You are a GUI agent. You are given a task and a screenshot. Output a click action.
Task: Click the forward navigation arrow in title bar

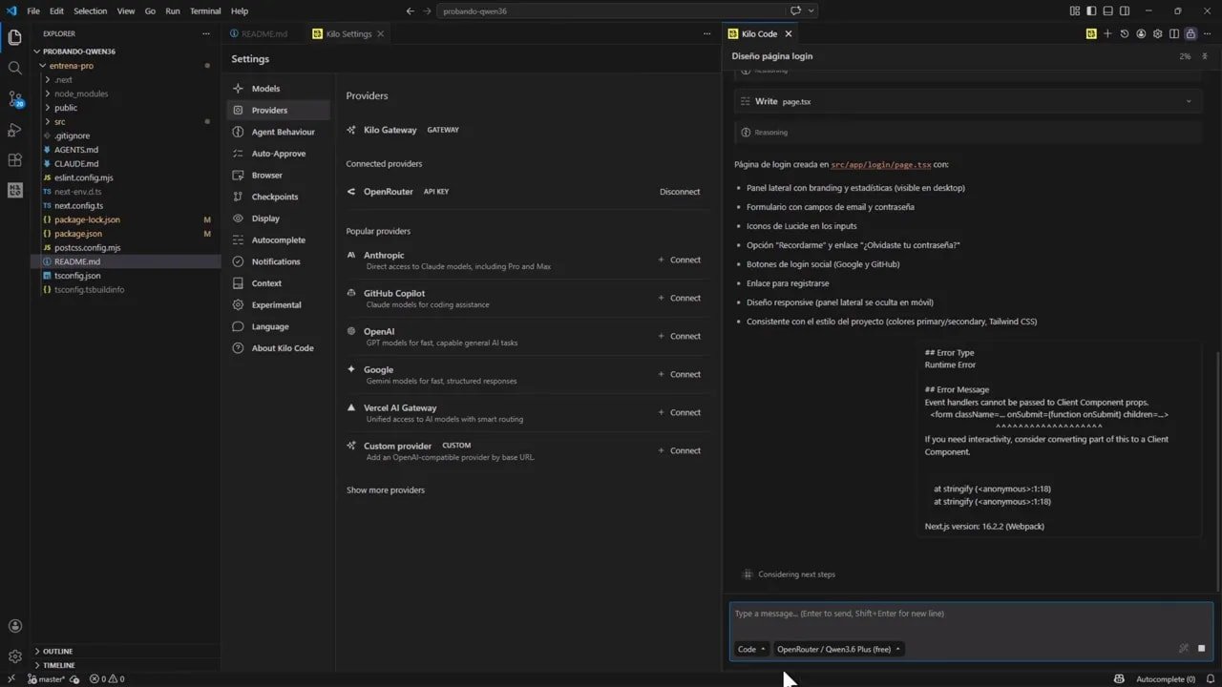(x=427, y=10)
